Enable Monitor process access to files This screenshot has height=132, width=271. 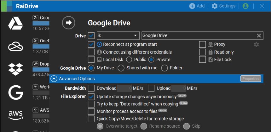(91, 111)
